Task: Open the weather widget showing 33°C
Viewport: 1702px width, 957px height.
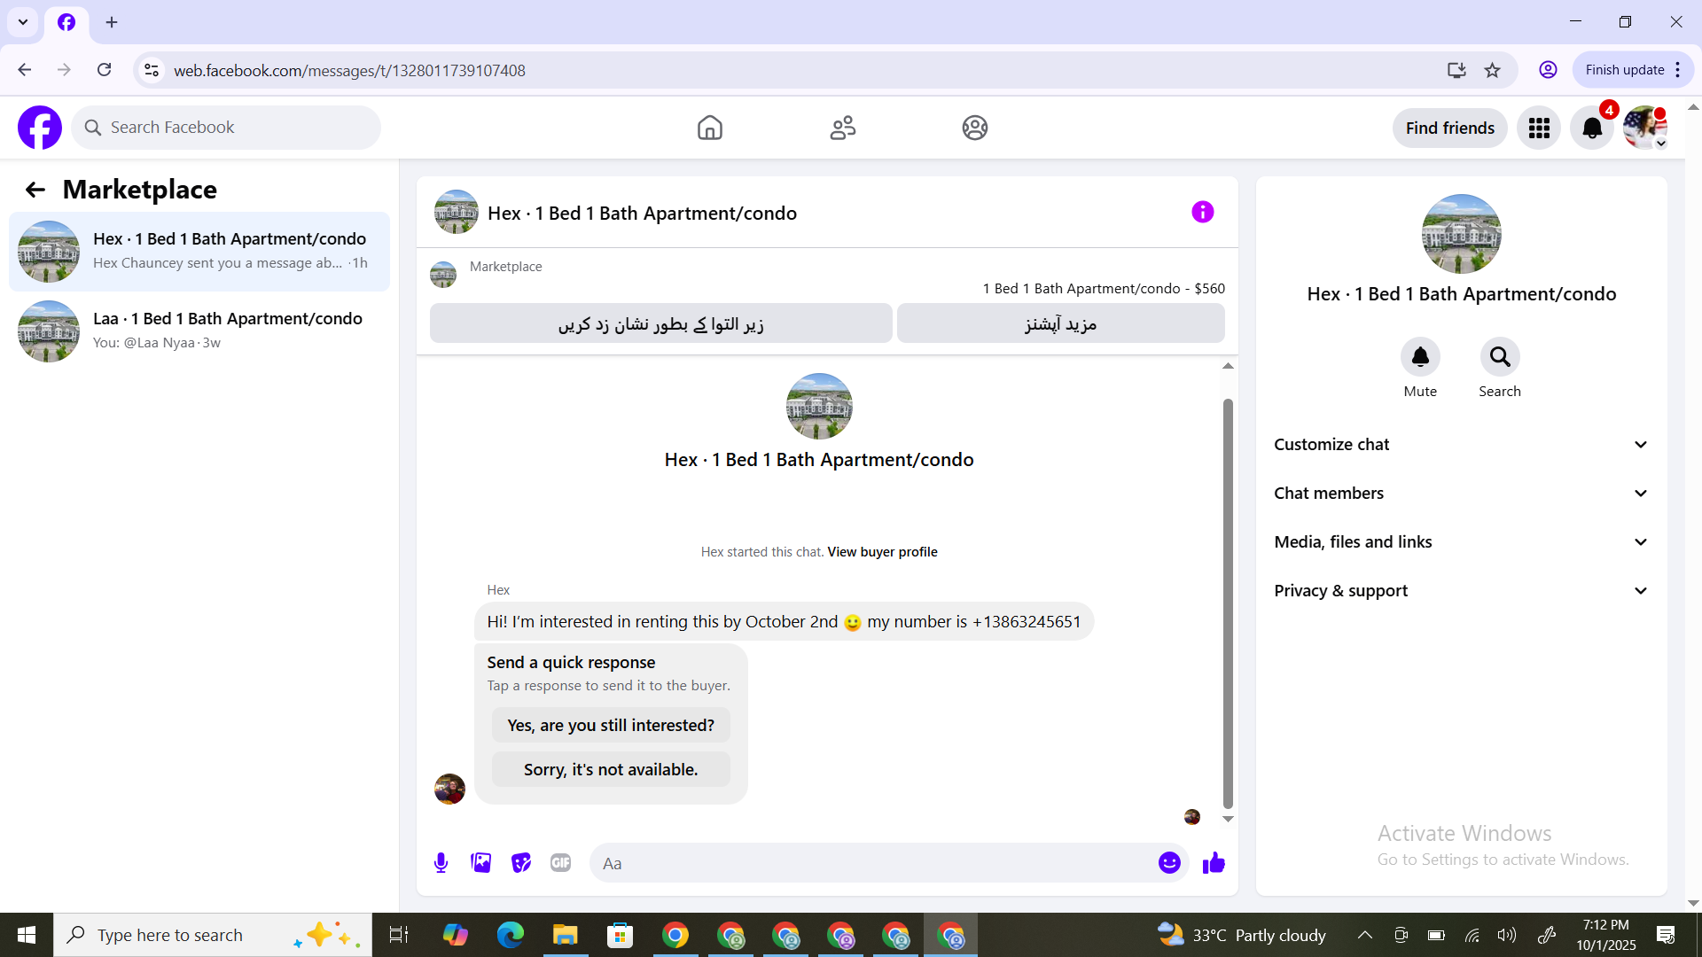Action: (1242, 935)
